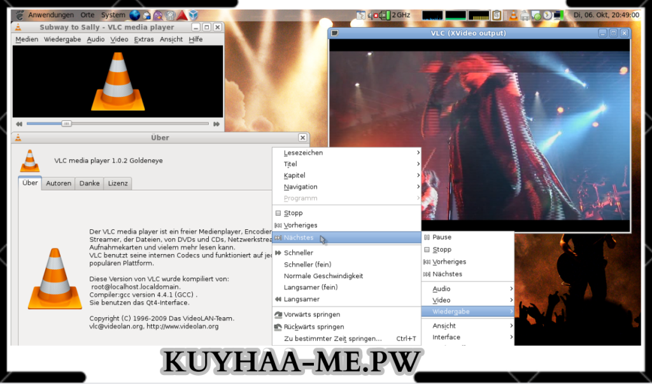Open the GNOME foot Anwendungen menu icon
This screenshot has height=384, width=652.
point(20,15)
